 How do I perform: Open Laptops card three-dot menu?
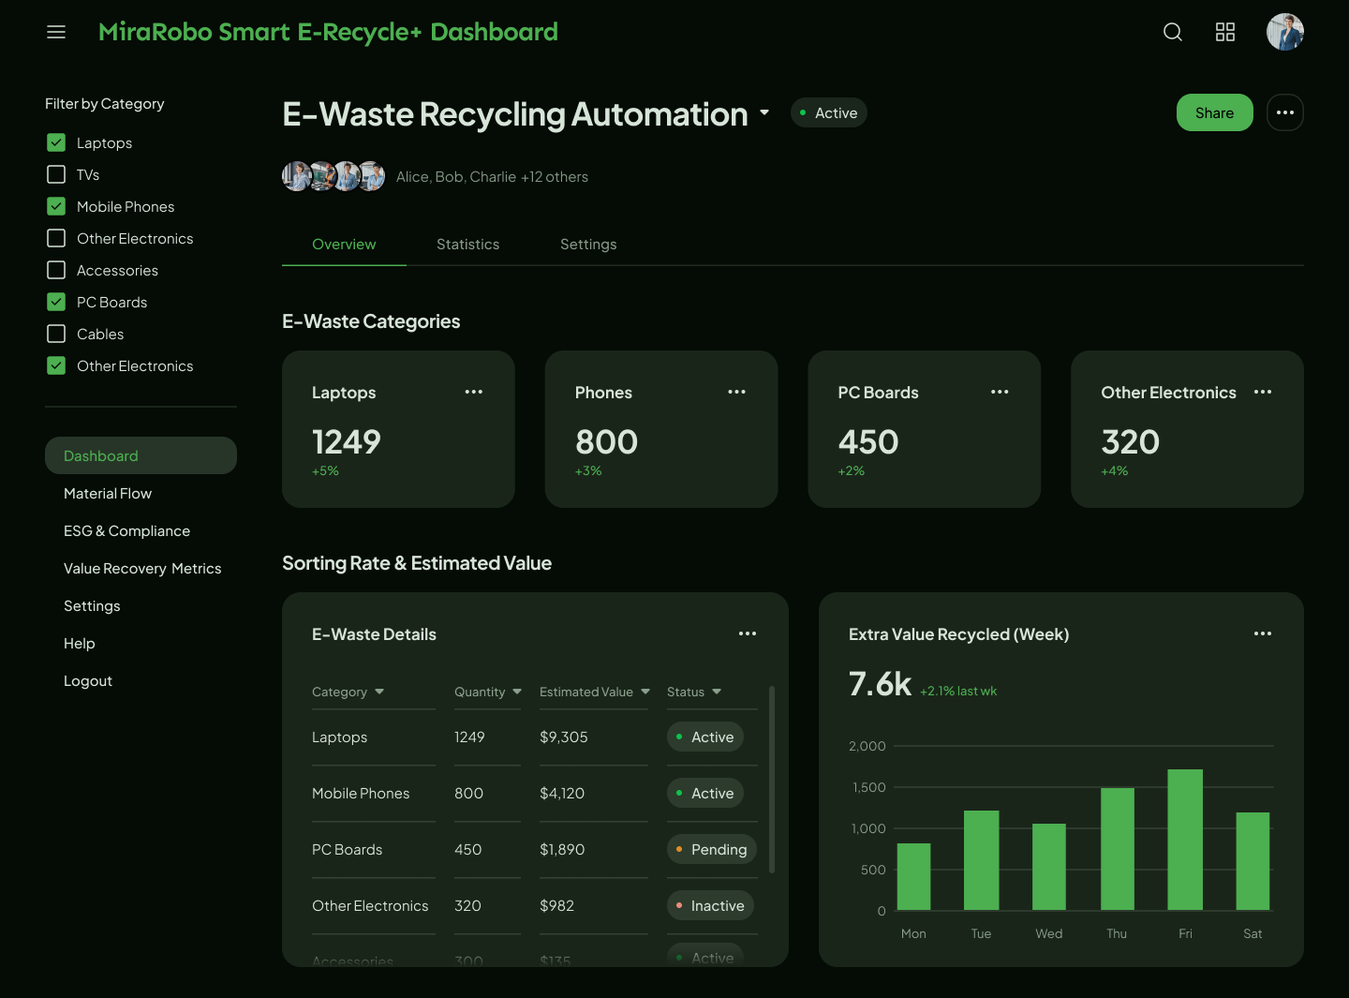coord(473,392)
